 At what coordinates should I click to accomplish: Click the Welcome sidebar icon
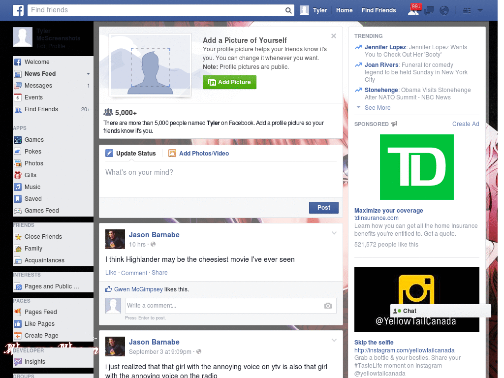click(x=18, y=62)
